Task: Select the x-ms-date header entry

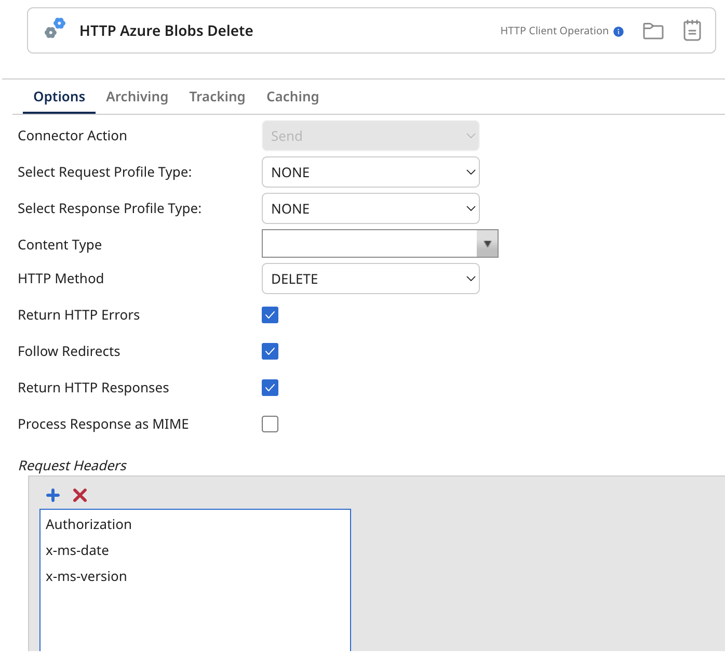Action: (77, 550)
